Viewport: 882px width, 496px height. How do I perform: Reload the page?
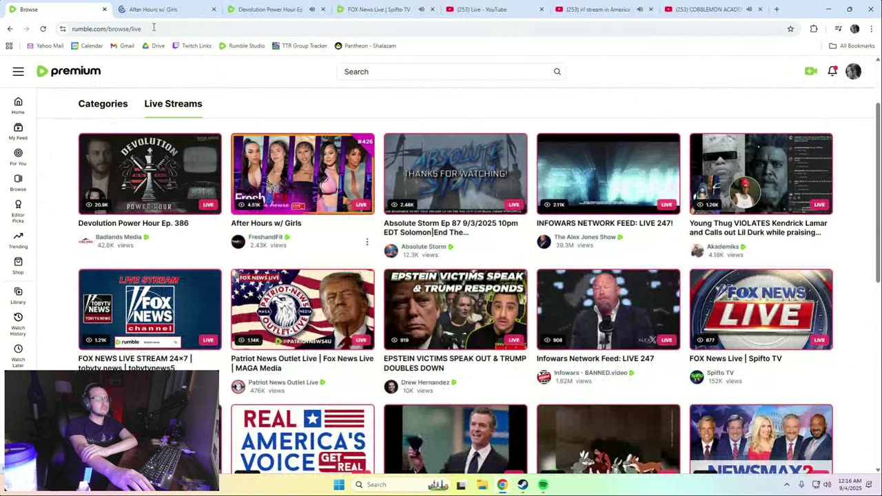tap(43, 29)
